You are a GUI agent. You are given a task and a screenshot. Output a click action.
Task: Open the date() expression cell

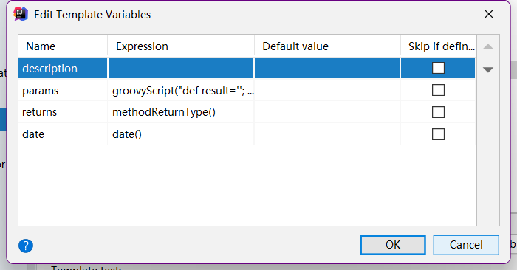[181, 134]
